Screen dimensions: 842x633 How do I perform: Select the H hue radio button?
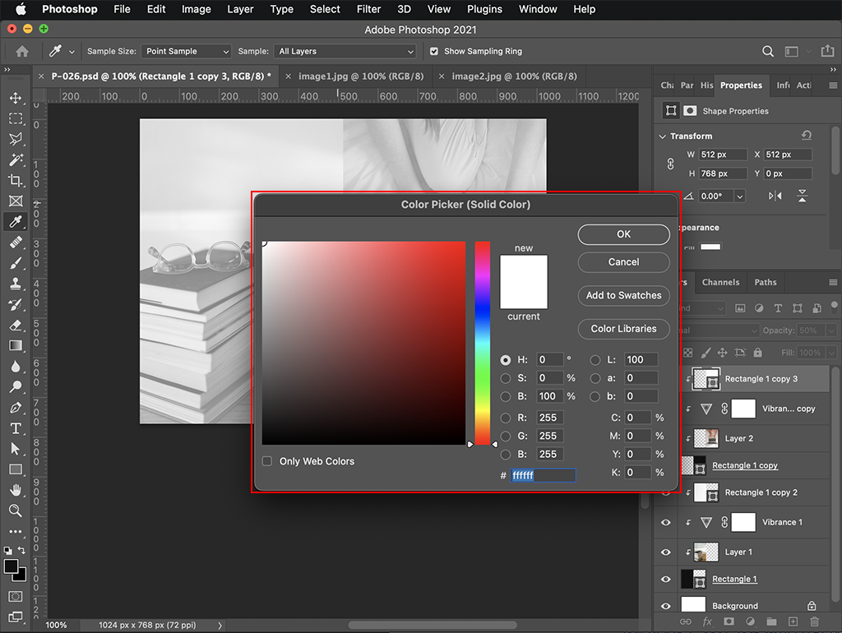[506, 360]
